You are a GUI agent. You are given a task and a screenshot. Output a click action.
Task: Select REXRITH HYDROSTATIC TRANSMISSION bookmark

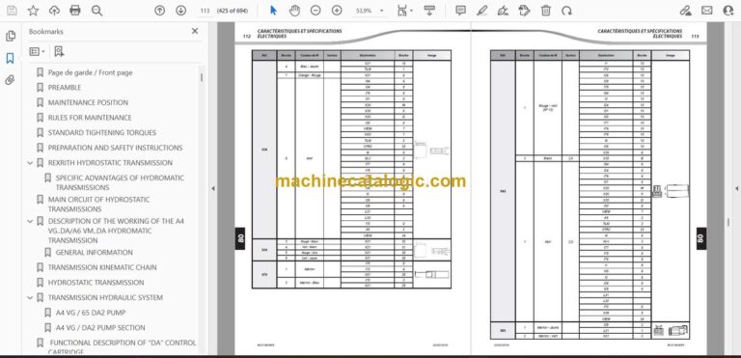tap(110, 163)
